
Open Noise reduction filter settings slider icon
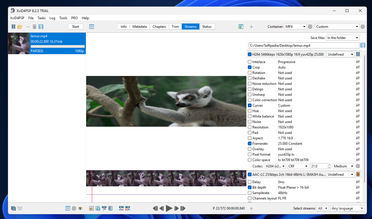358,84
